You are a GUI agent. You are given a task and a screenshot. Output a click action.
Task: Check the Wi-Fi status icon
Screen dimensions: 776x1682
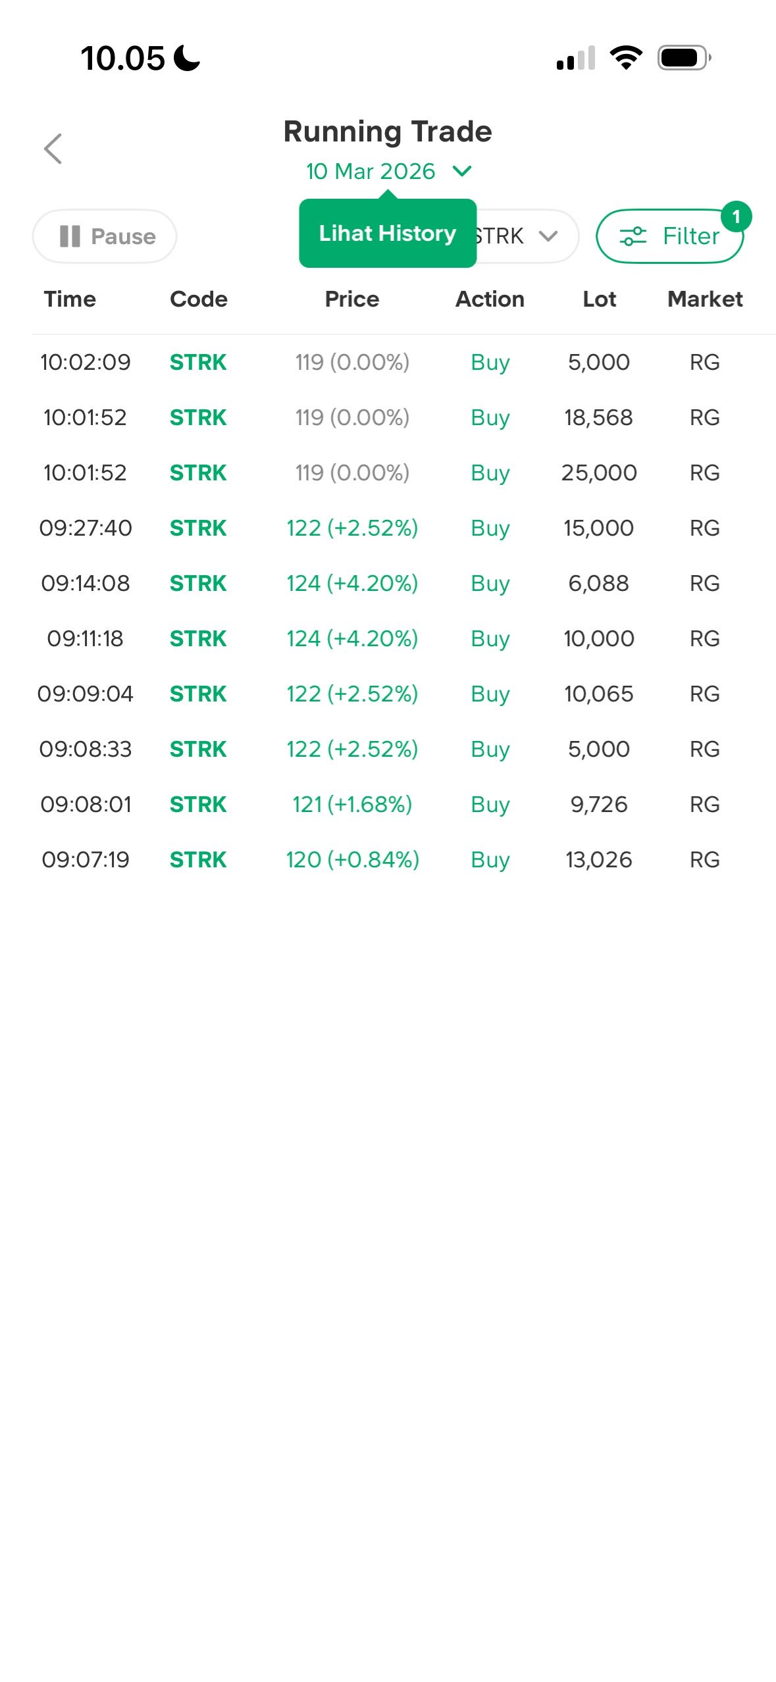626,58
